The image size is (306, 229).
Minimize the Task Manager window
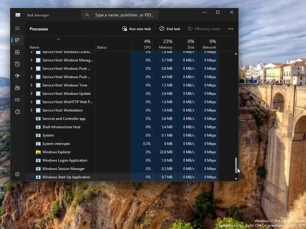point(204,12)
